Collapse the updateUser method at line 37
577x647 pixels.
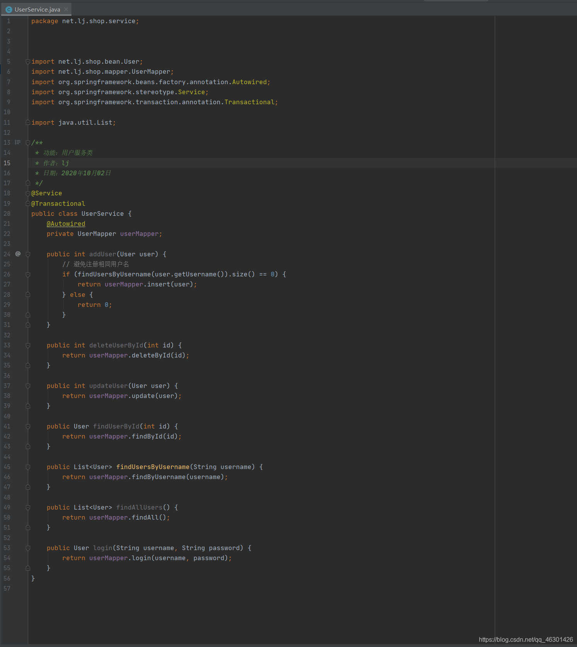tap(28, 386)
